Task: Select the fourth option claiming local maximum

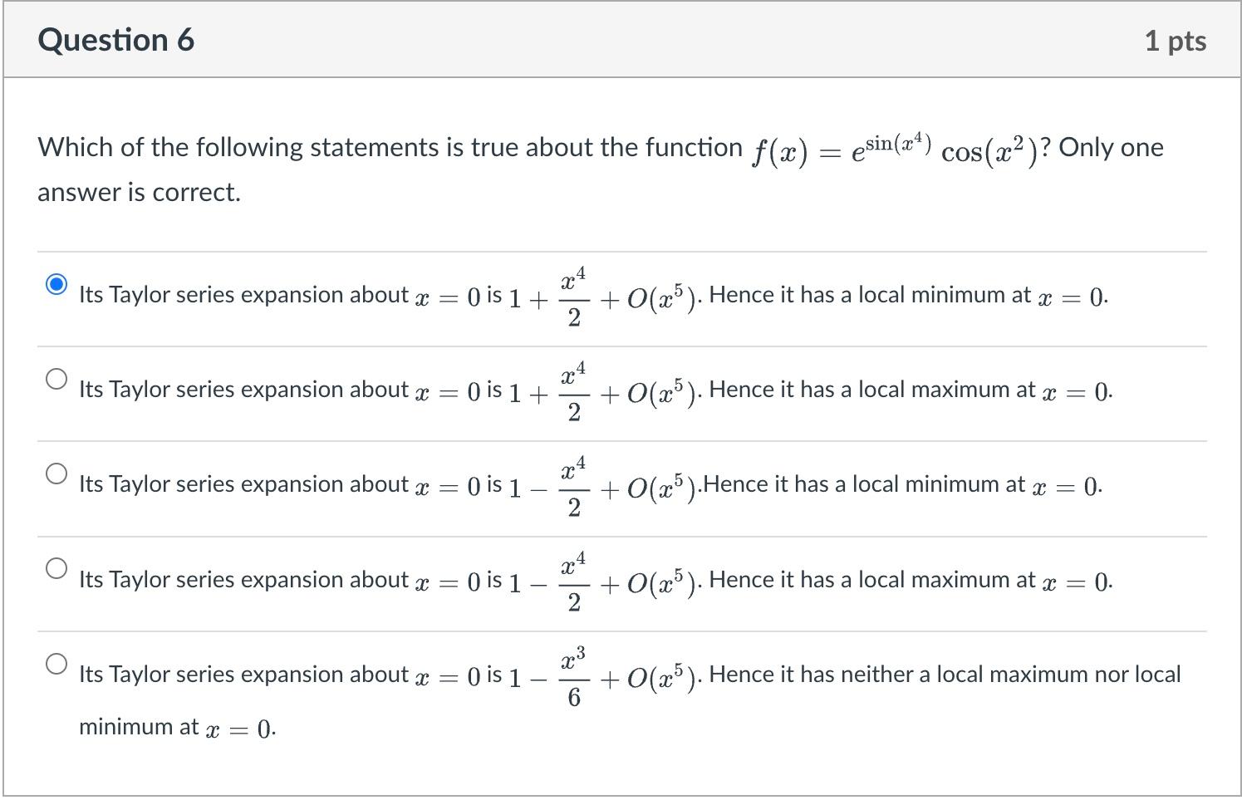Action: (56, 570)
